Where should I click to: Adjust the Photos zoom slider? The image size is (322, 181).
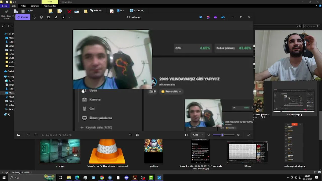(x=224, y=135)
